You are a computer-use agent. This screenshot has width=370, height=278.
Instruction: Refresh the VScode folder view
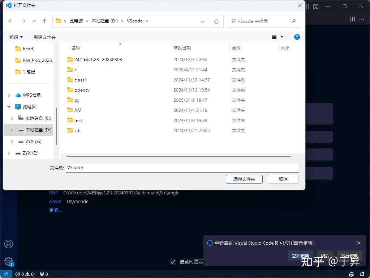(x=216, y=21)
